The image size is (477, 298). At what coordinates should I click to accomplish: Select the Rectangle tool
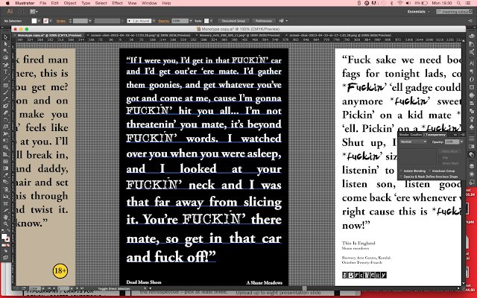pyautogui.click(x=5, y=86)
